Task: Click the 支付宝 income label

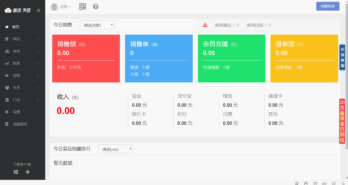Action: coord(184,96)
